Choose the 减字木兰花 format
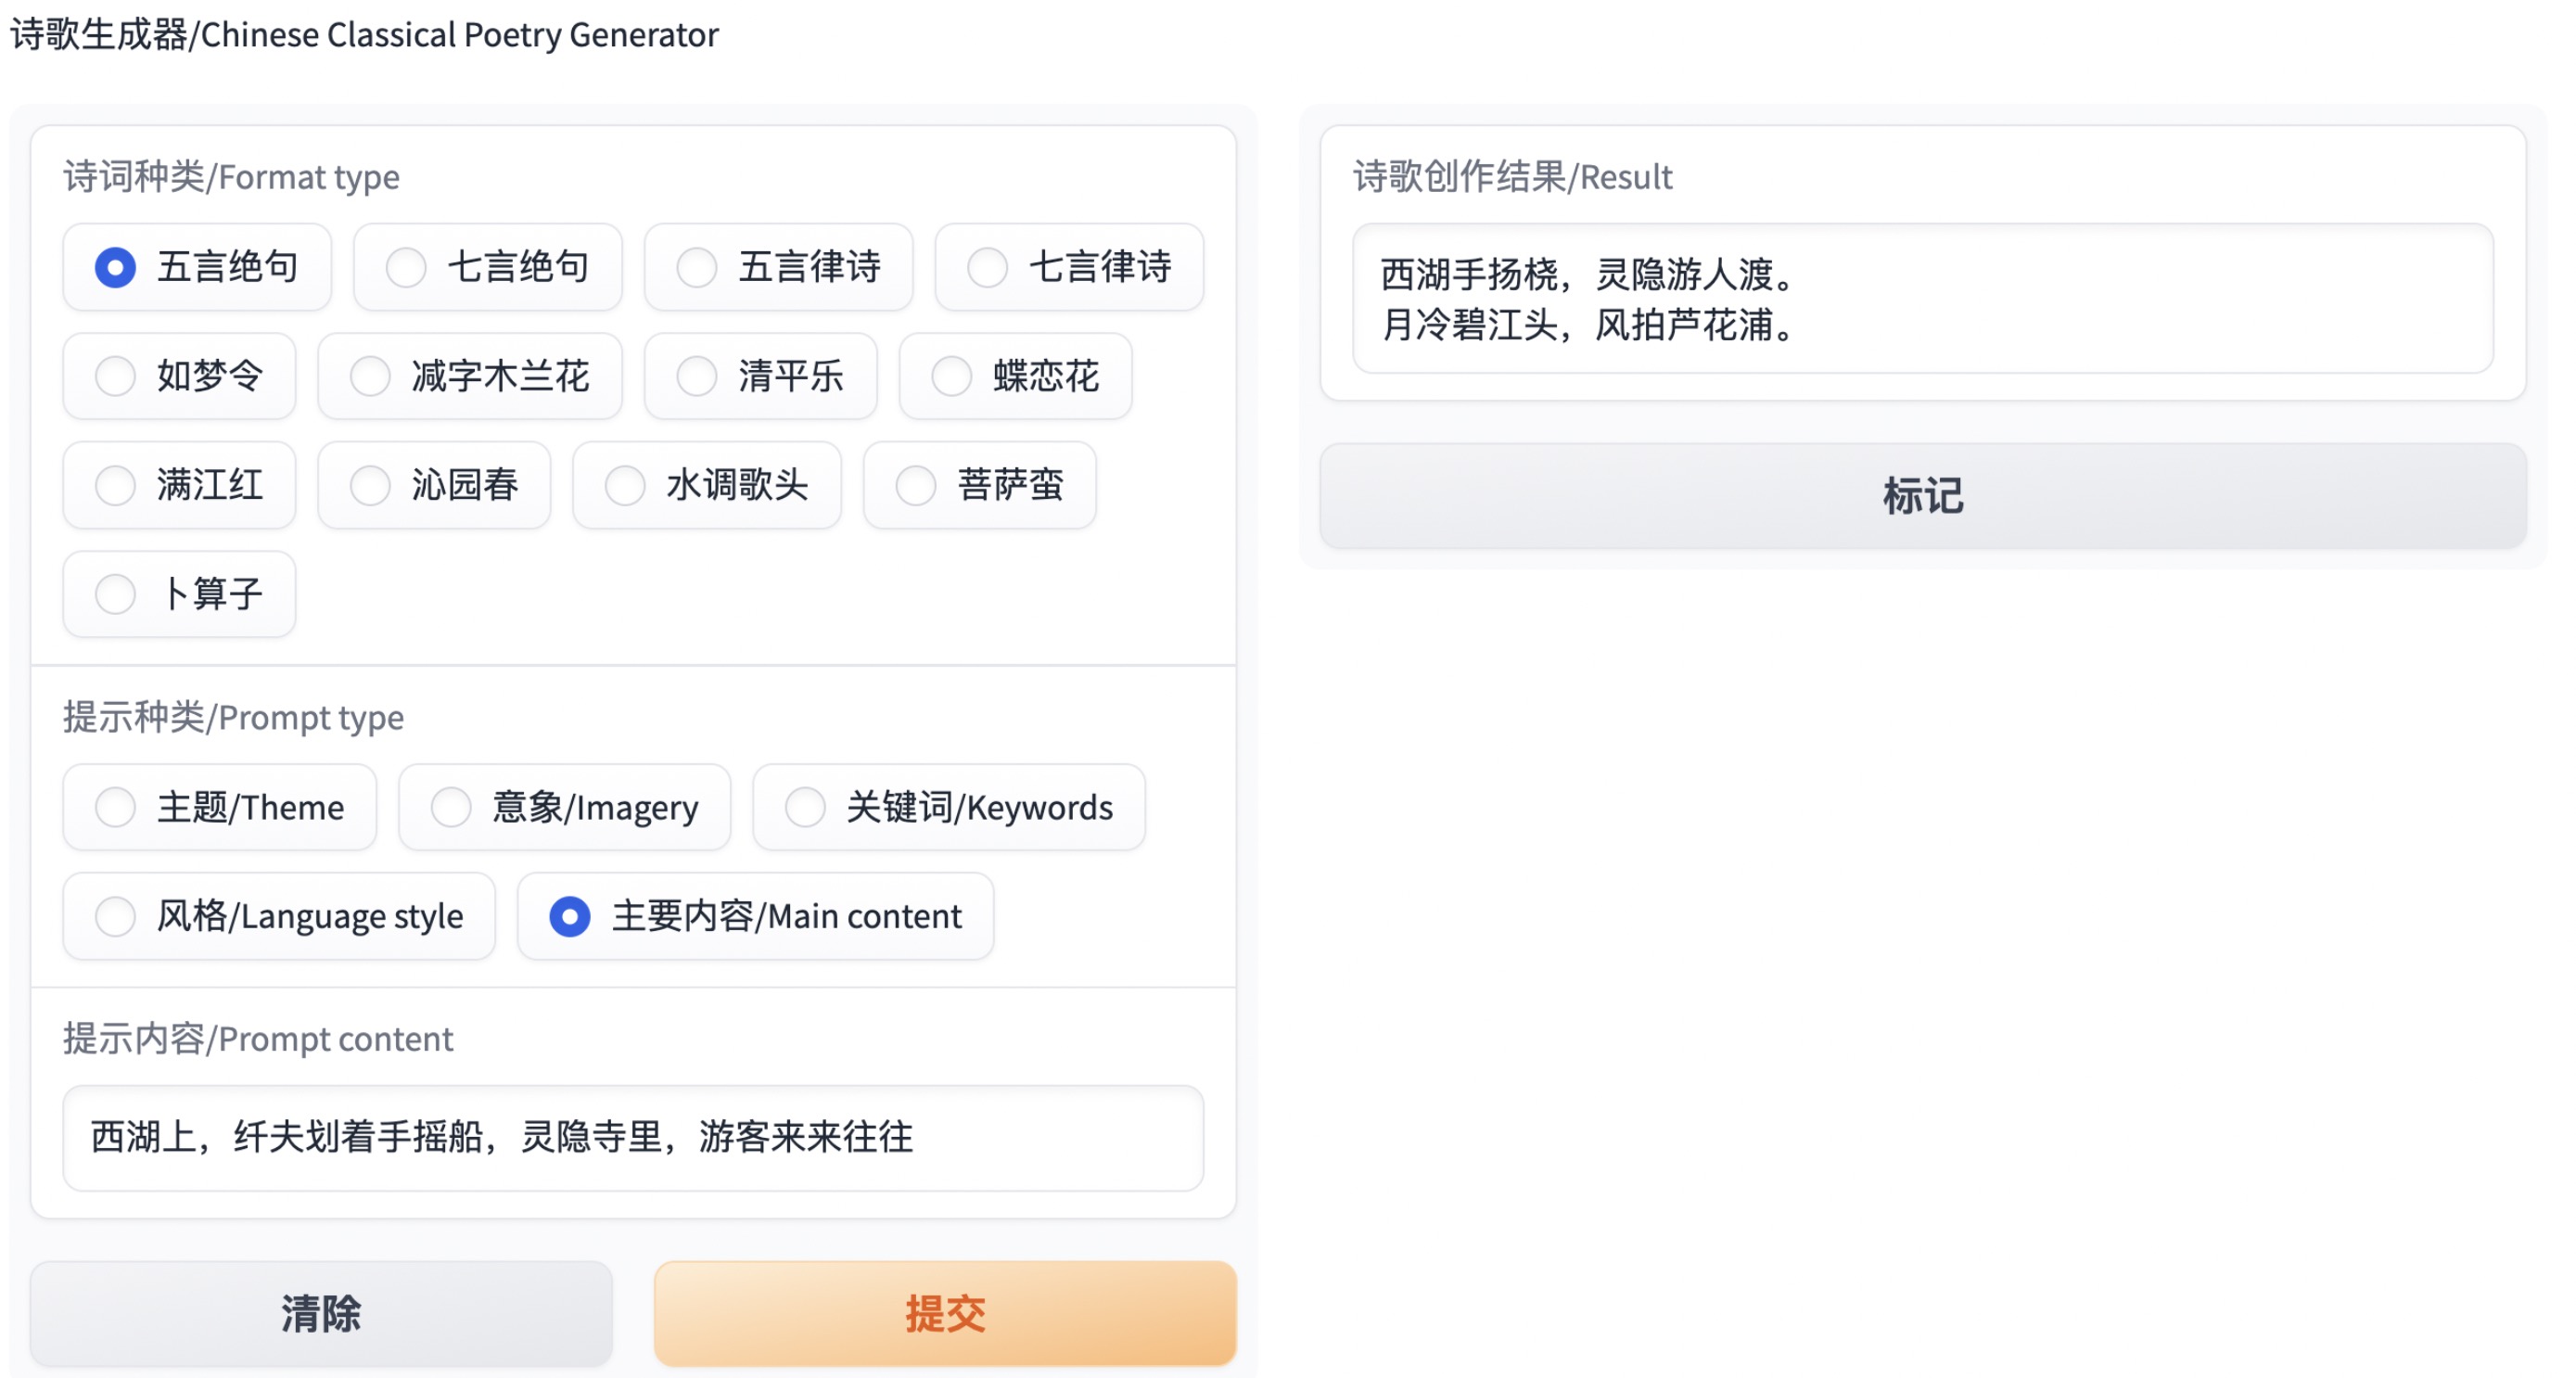 [x=370, y=377]
